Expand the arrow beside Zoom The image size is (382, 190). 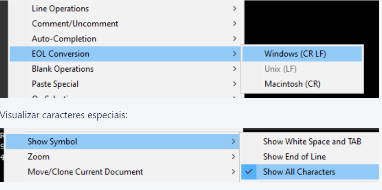point(235,157)
